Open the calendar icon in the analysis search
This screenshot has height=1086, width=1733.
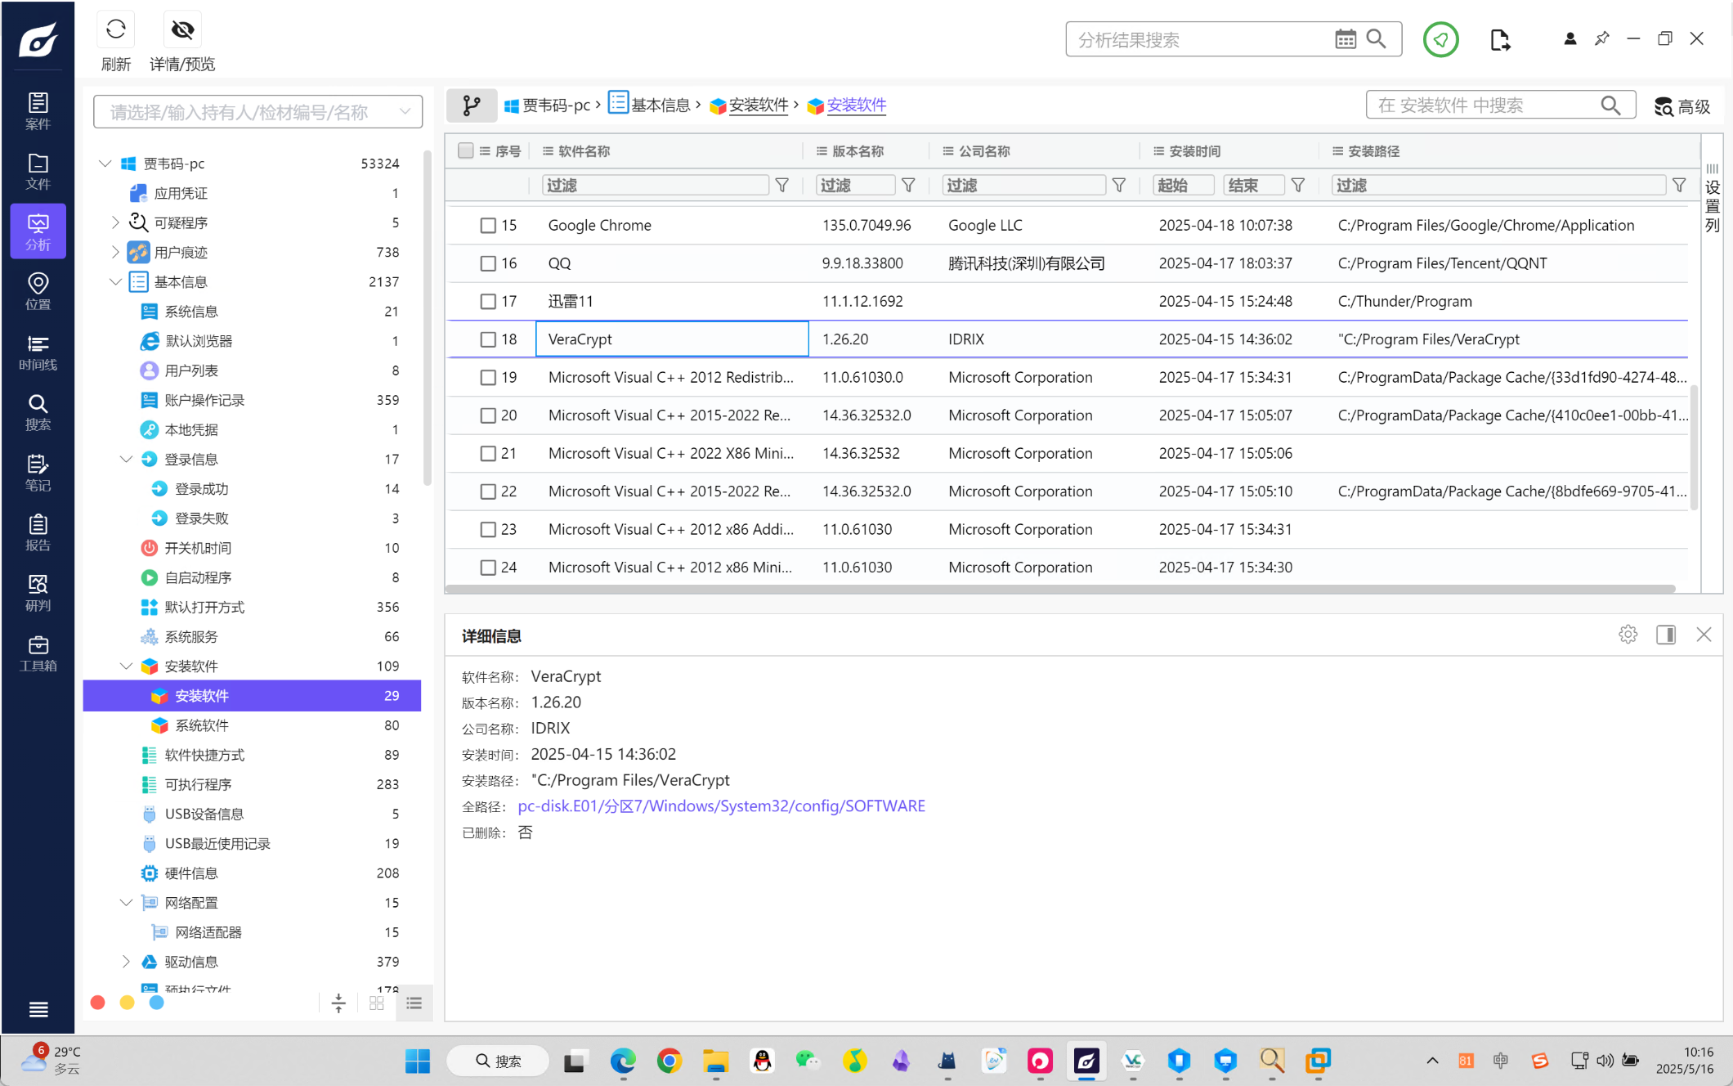click(x=1345, y=39)
